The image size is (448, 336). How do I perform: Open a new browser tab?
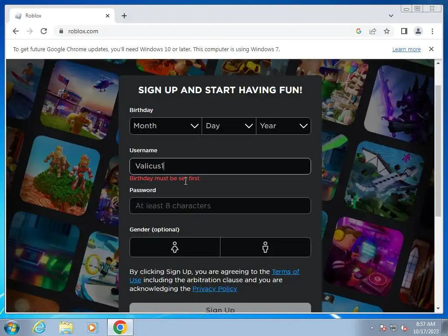(x=124, y=16)
